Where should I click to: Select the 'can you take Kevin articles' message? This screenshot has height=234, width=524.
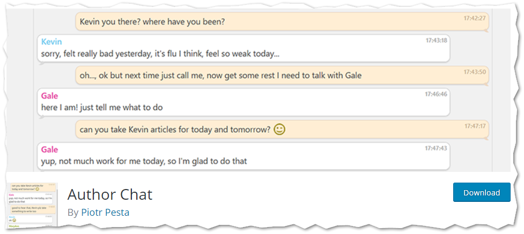[x=282, y=130]
